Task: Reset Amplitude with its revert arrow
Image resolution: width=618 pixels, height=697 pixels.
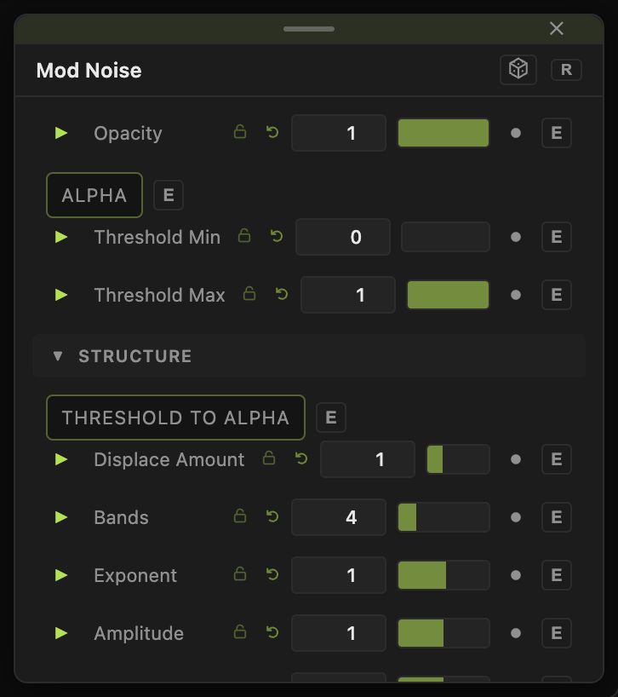Action: click(272, 632)
